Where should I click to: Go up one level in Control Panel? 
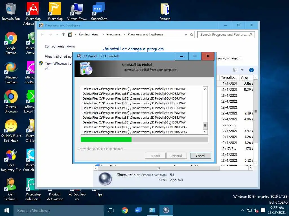(x=64, y=34)
